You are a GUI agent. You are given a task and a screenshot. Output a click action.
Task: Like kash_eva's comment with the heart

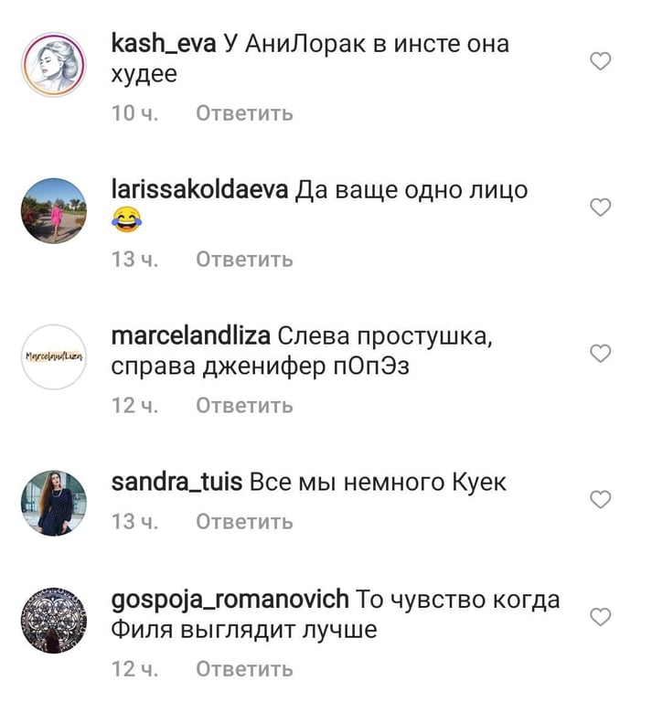tap(601, 61)
